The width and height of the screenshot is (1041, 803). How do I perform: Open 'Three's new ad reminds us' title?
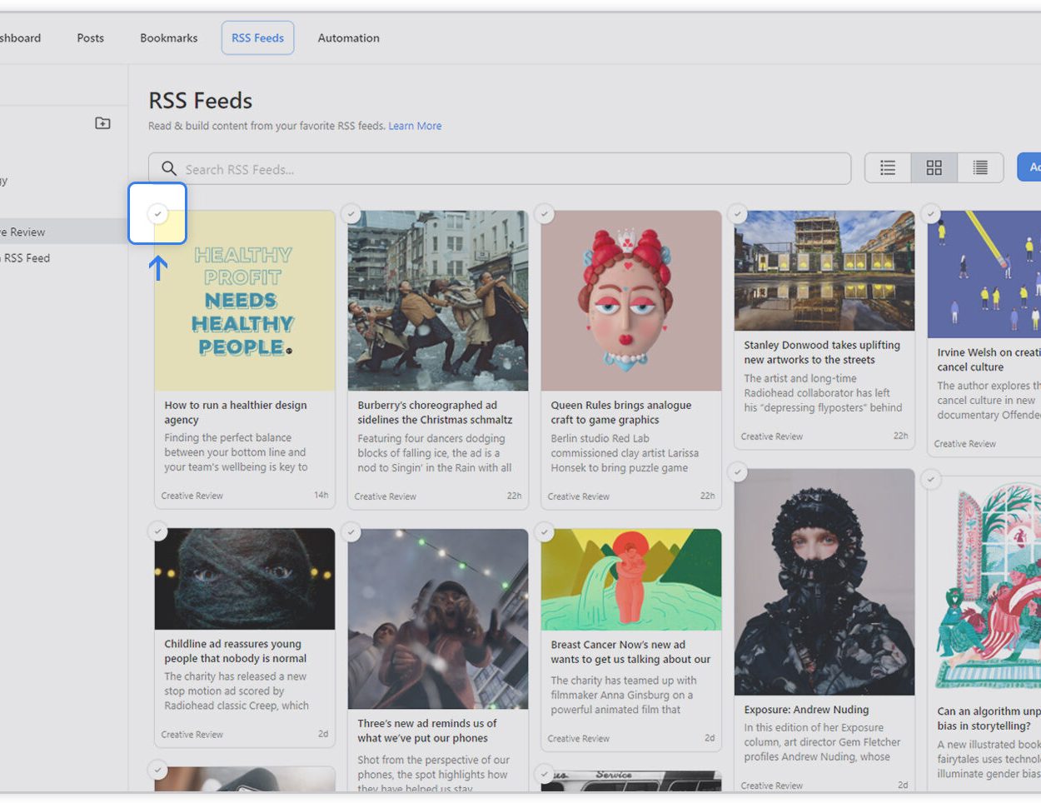point(426,731)
